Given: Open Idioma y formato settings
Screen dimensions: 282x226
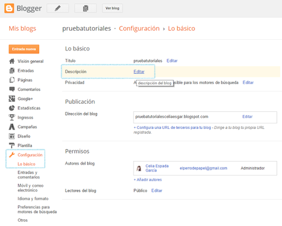Looking at the screenshot, I should pyautogui.click(x=33, y=198).
